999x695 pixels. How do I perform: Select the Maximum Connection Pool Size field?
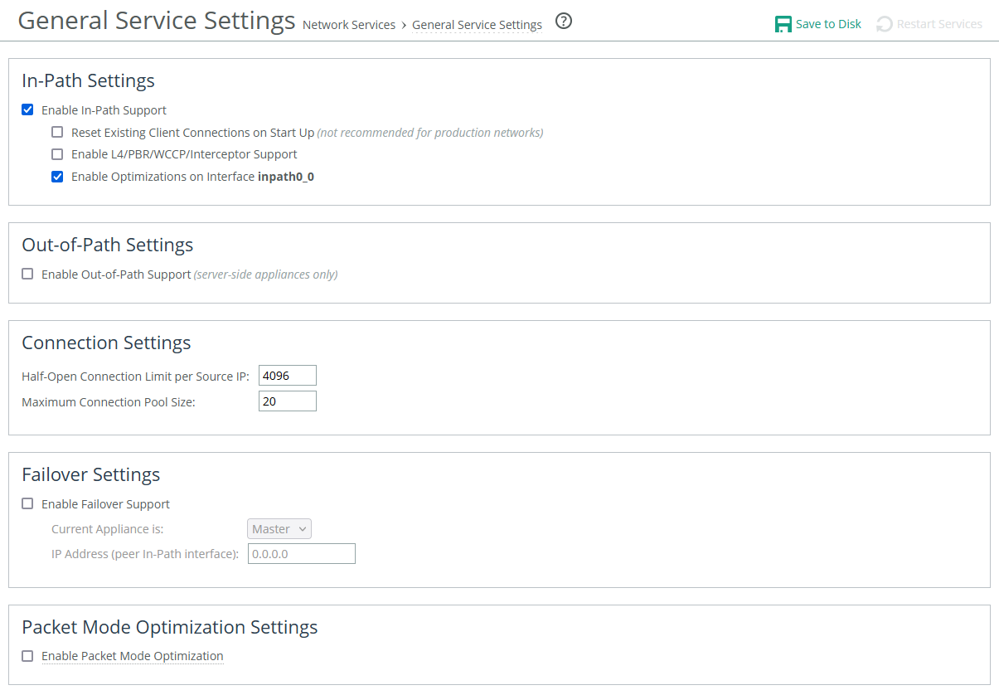pos(287,401)
